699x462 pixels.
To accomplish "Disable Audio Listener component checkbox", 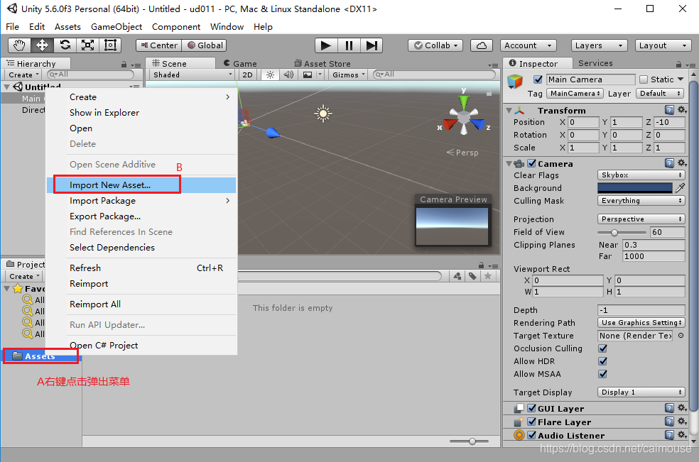I will point(532,435).
